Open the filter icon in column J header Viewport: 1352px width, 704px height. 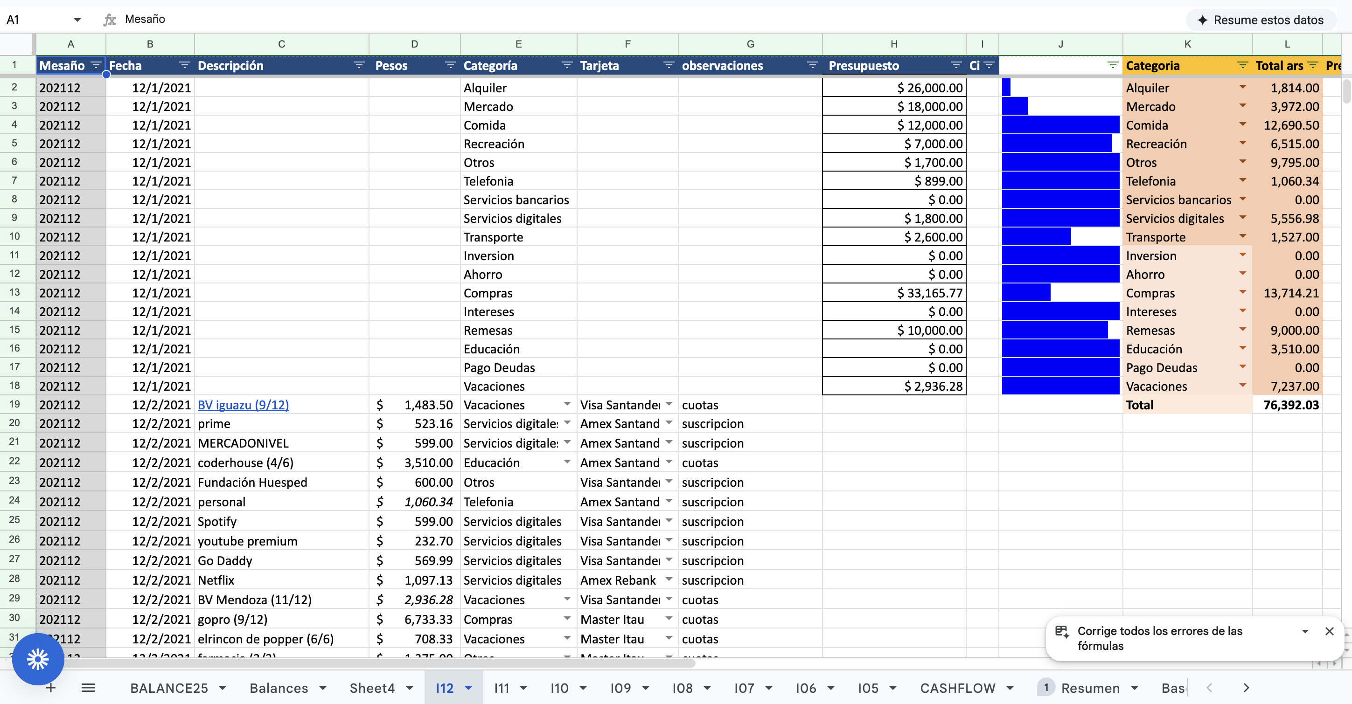[1113, 65]
